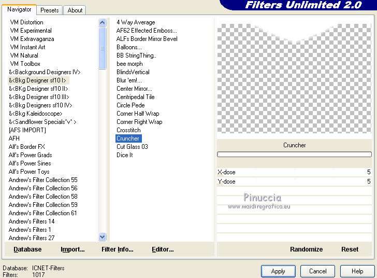
Task: Select Andrew's Filters 1
Action: click(x=30, y=230)
